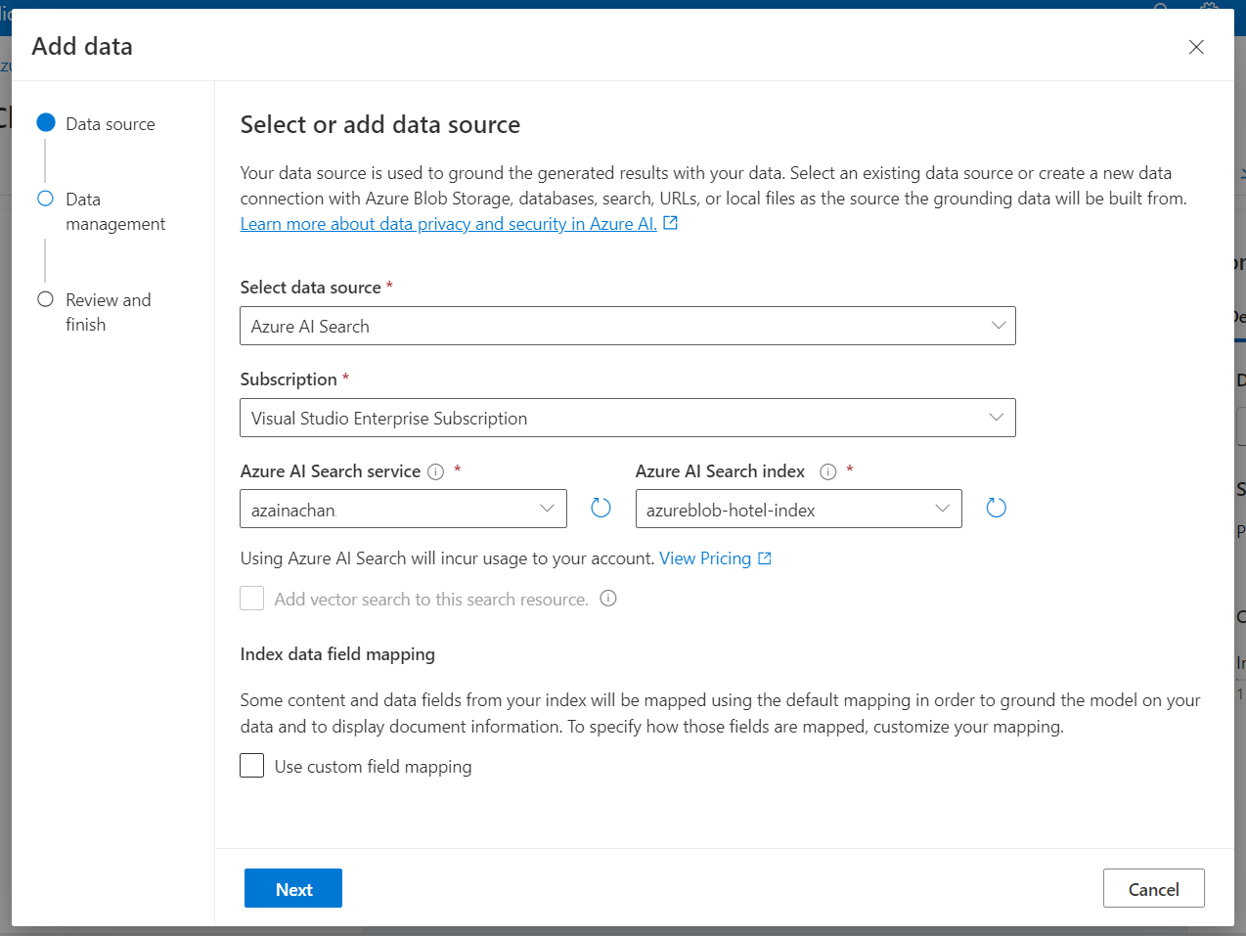Click refresh icon next to Search service dropdown

(x=601, y=508)
